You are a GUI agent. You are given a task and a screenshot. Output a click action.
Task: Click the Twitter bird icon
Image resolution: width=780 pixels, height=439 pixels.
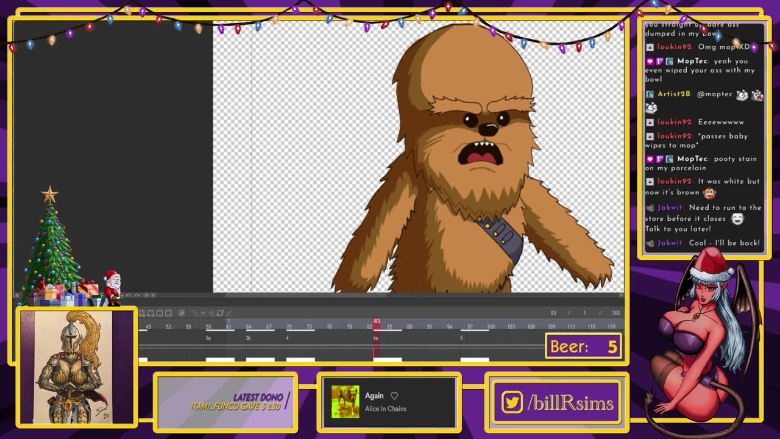[512, 402]
